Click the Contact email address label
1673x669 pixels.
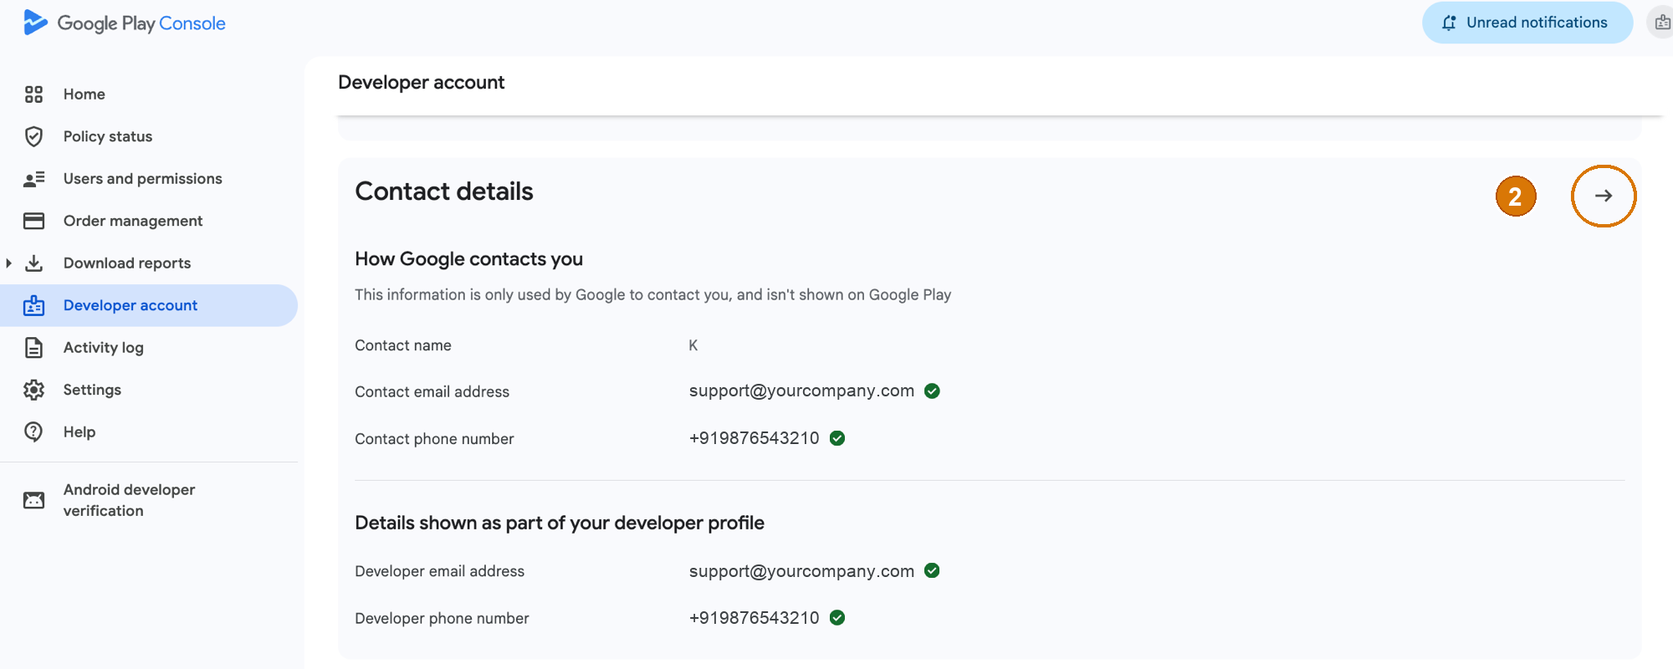point(432,391)
